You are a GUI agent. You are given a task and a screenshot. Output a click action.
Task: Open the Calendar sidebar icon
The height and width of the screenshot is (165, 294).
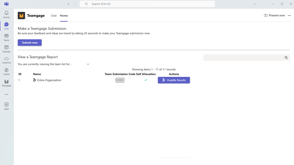tap(6, 49)
